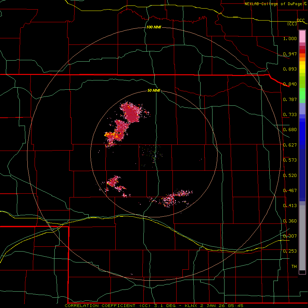Click the Correlation Coefficient caption at bottom
The height and width of the screenshot is (308, 308).
point(154,306)
